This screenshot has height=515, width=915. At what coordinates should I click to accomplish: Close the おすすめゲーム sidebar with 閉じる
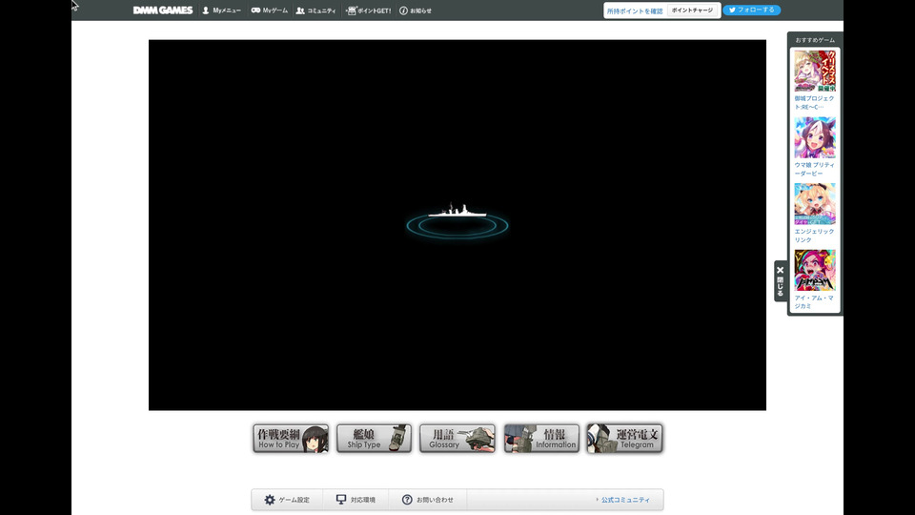[x=781, y=280]
